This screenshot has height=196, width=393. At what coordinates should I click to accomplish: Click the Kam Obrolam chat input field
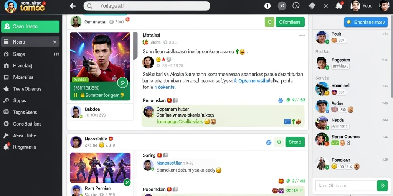pos(346,186)
